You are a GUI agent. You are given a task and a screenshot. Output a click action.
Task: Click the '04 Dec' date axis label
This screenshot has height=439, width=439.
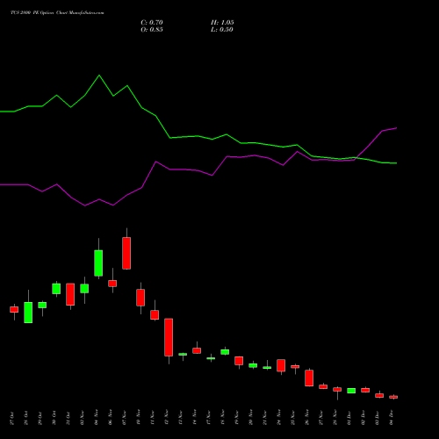pos(392,418)
